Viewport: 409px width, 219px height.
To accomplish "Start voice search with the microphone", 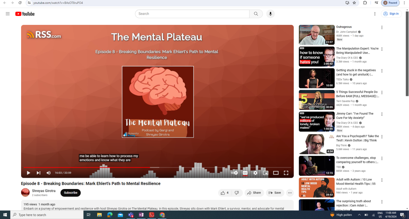I will pos(270,14).
